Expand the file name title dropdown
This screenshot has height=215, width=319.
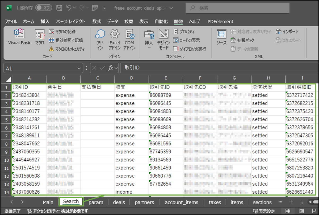coord(171,8)
